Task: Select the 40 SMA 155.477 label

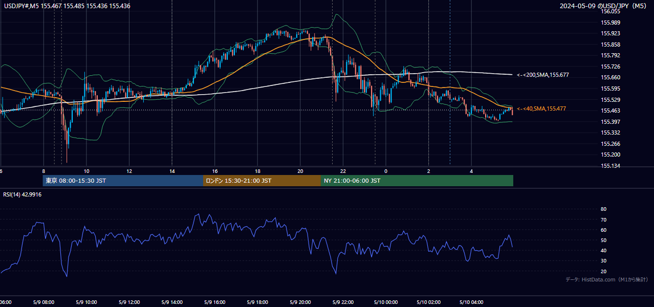Action: [x=541, y=108]
